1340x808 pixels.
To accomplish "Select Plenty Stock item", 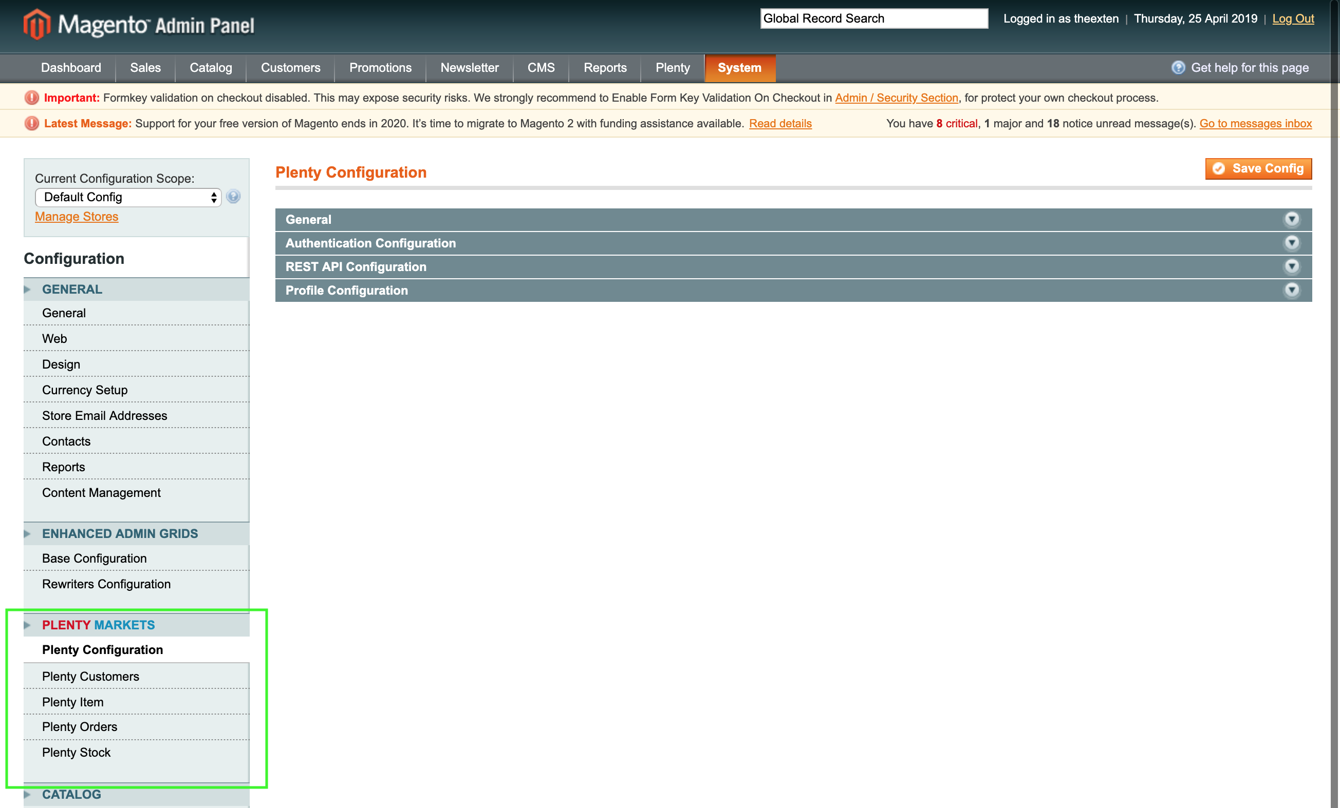I will coord(137,753).
